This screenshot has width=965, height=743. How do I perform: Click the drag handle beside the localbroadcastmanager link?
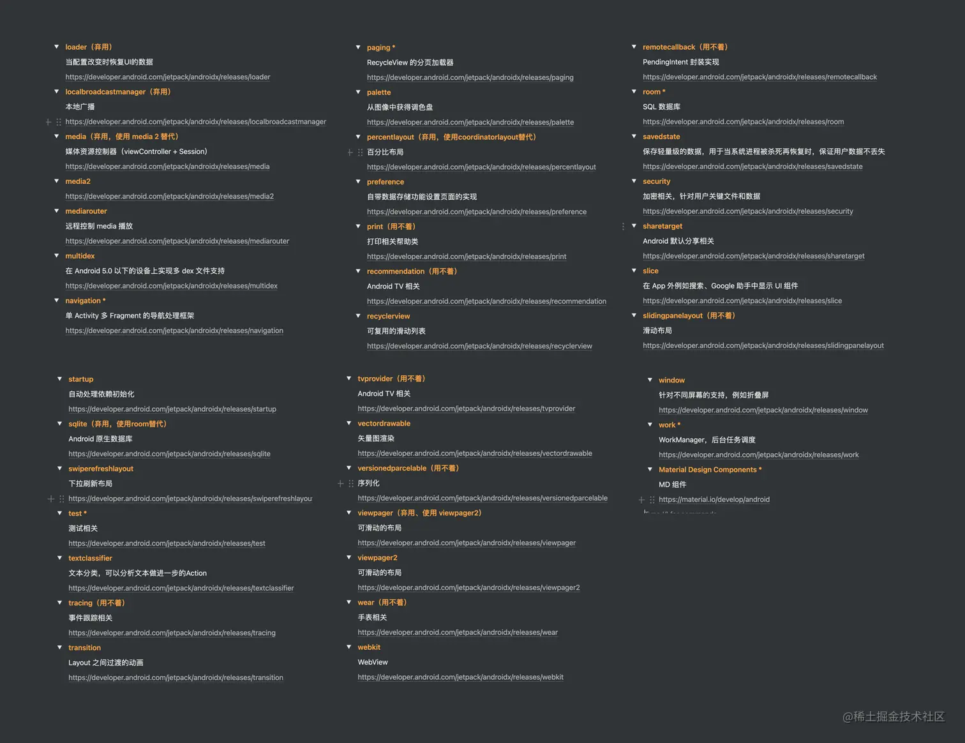click(x=59, y=122)
